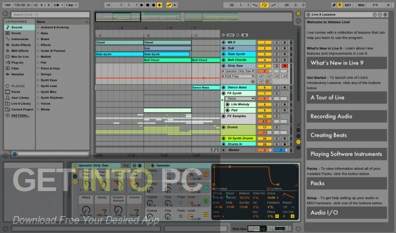This screenshot has height=233, width=396.
Task: Select Clips category in browser
Action: 19,68
